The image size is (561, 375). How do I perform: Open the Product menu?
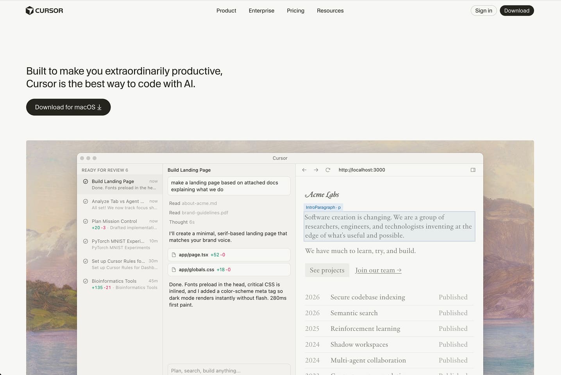pyautogui.click(x=226, y=11)
